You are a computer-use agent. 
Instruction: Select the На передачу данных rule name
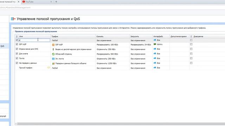tap(28, 63)
